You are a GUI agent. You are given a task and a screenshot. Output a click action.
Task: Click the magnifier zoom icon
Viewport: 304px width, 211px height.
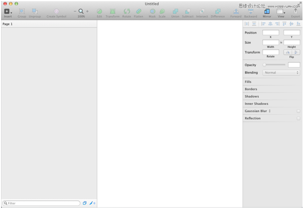click(x=81, y=11)
